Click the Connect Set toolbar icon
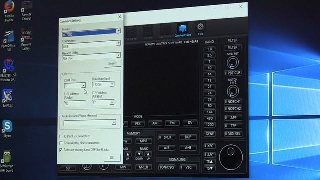This screenshot has height=180, width=320. 183,31
